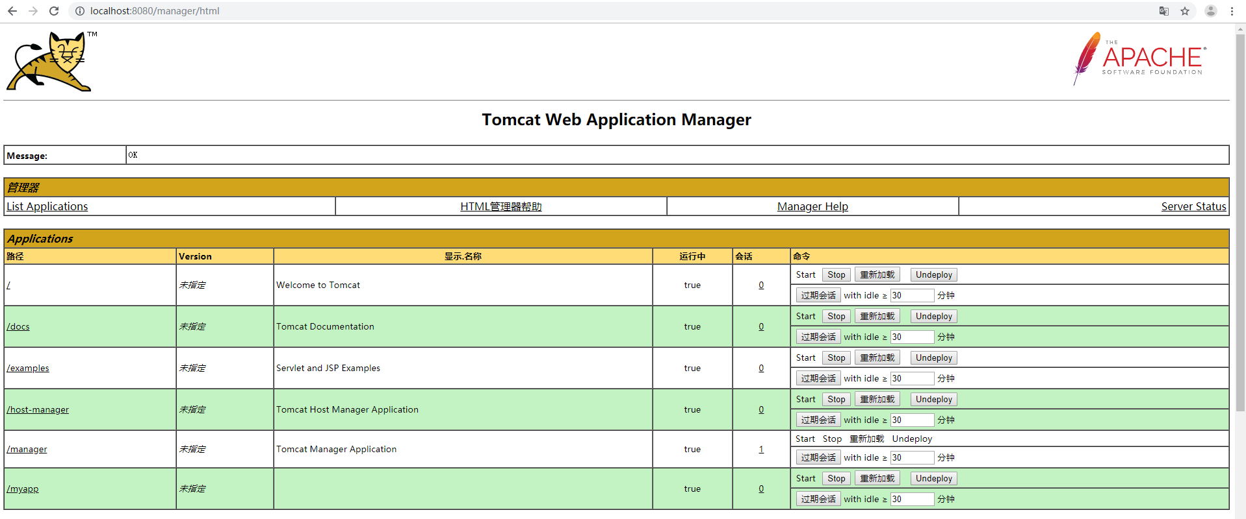Click sessions count 0 for /myapp
Viewport: 1246px width, 519px height.
coord(761,489)
